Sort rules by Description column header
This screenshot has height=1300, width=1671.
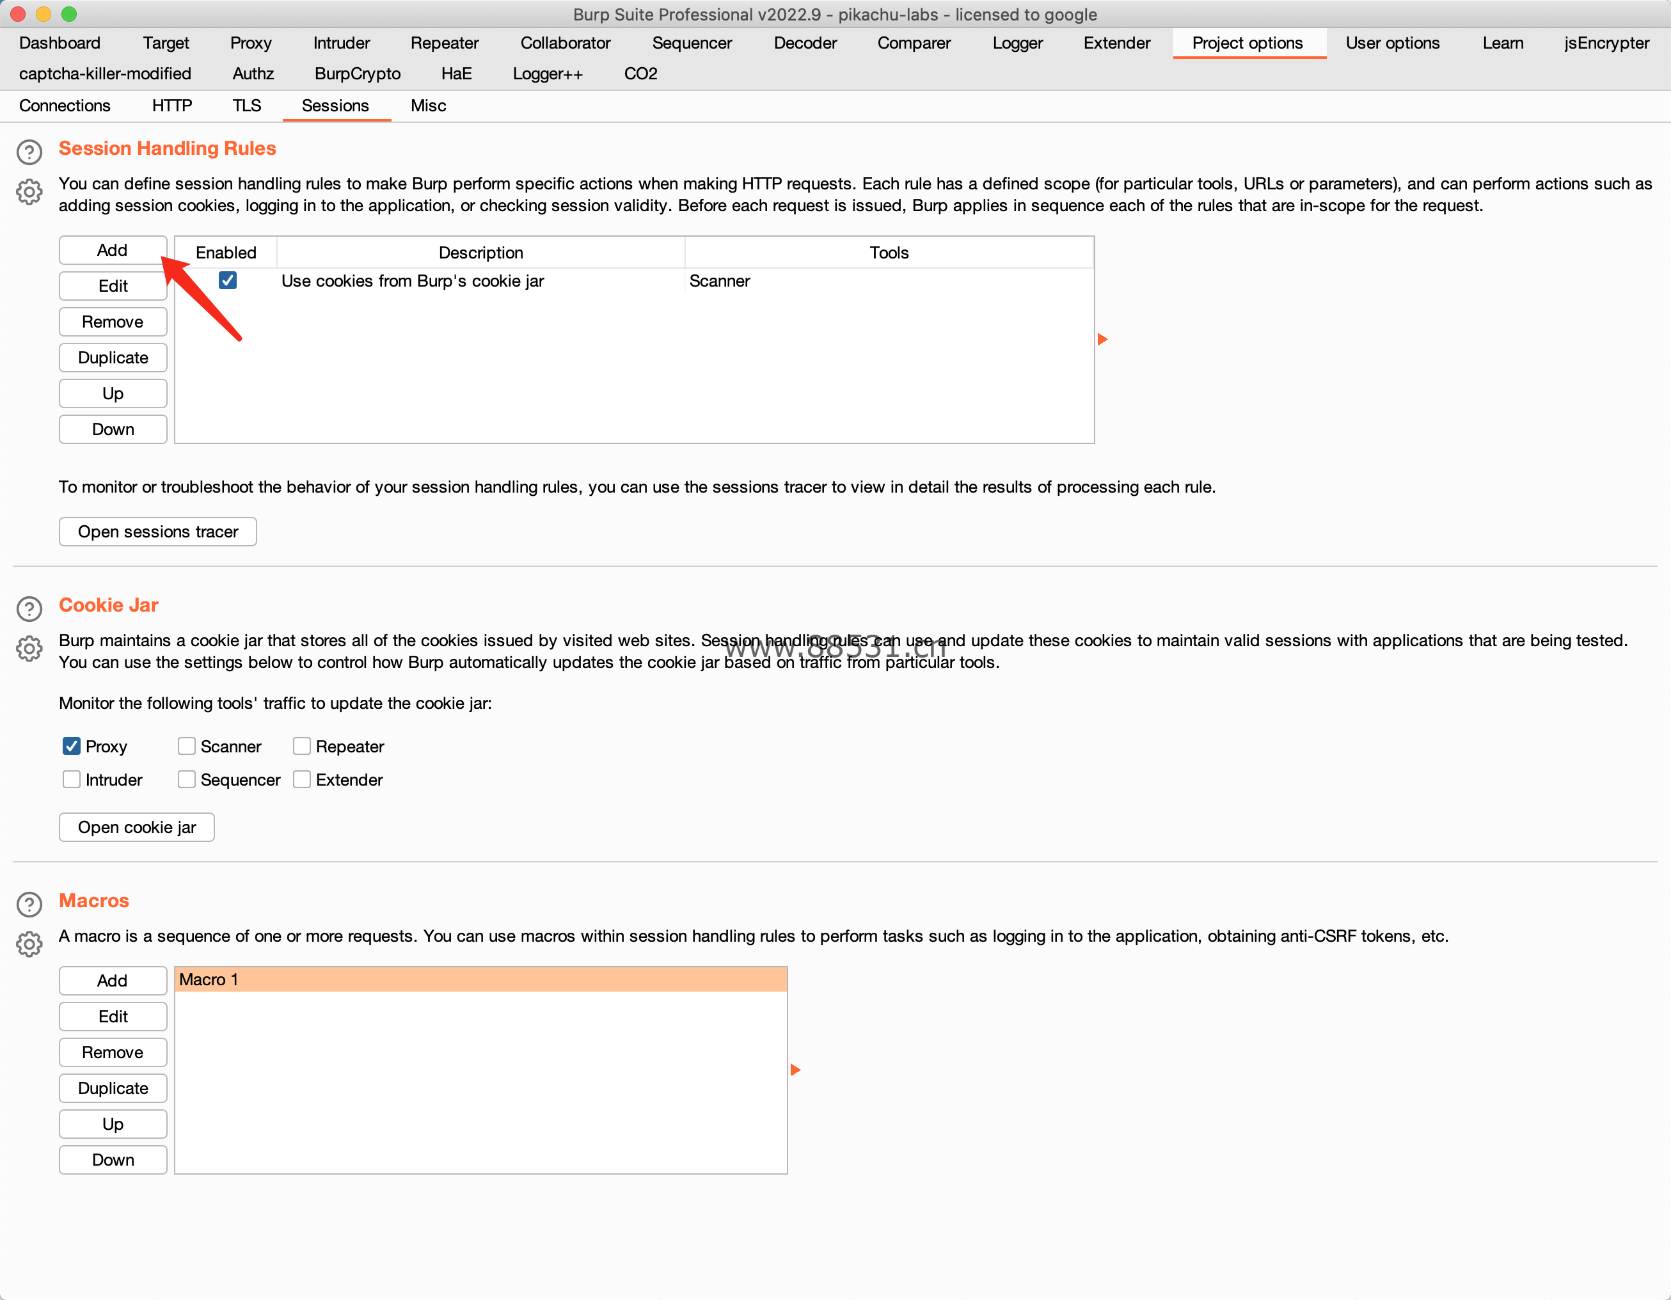pos(480,253)
